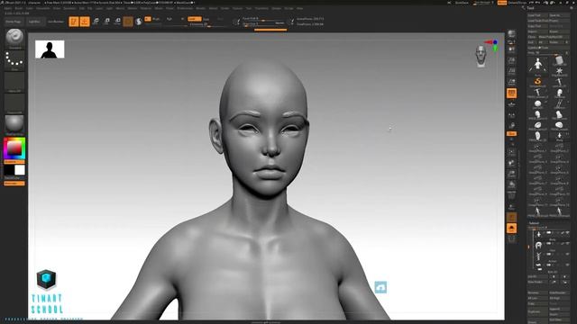
Task: Open the Zplugin menu
Action: coord(277,8)
